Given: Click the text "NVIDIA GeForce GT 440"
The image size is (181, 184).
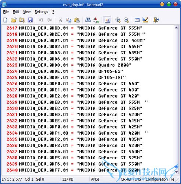Looking at the screenshot, I should pyautogui.click(x=108, y=84).
